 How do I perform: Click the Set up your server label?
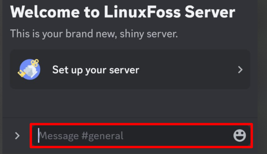point(96,70)
